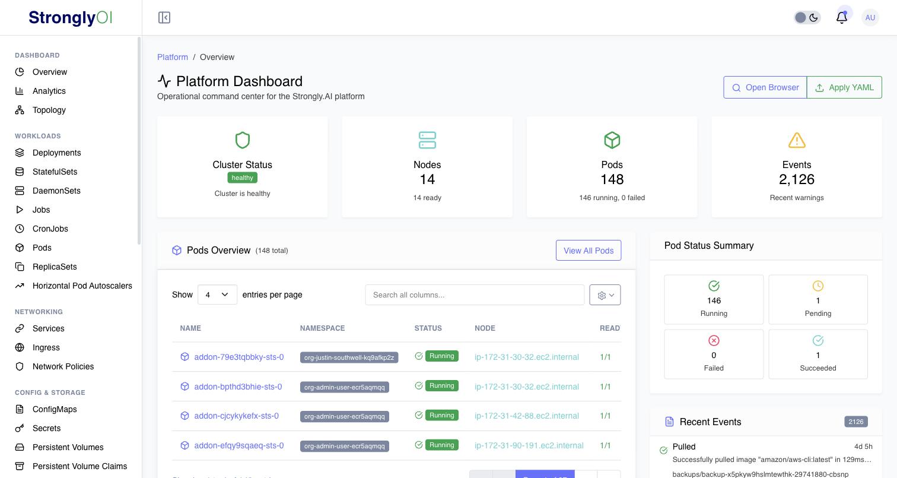Open the column settings gear dropdown
The height and width of the screenshot is (478, 897).
coord(605,295)
